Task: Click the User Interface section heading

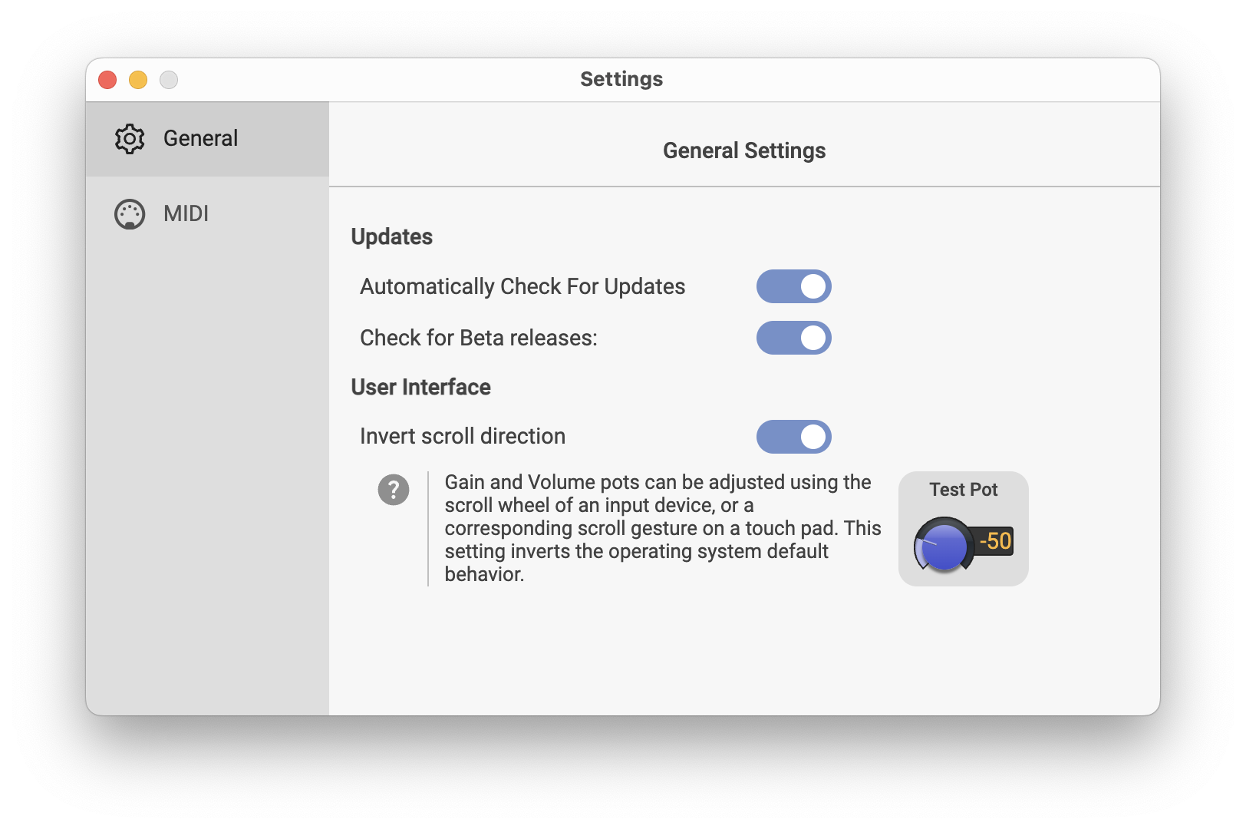Action: coord(420,388)
